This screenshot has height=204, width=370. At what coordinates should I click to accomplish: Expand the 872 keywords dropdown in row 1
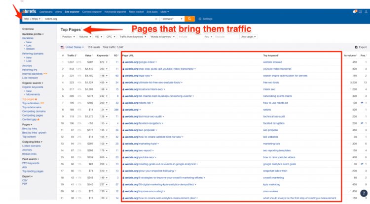[104, 62]
